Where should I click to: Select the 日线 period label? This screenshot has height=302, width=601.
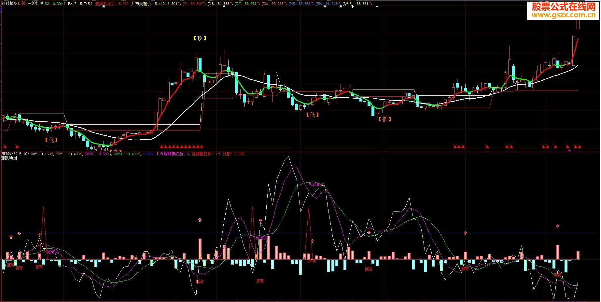pos(21,4)
